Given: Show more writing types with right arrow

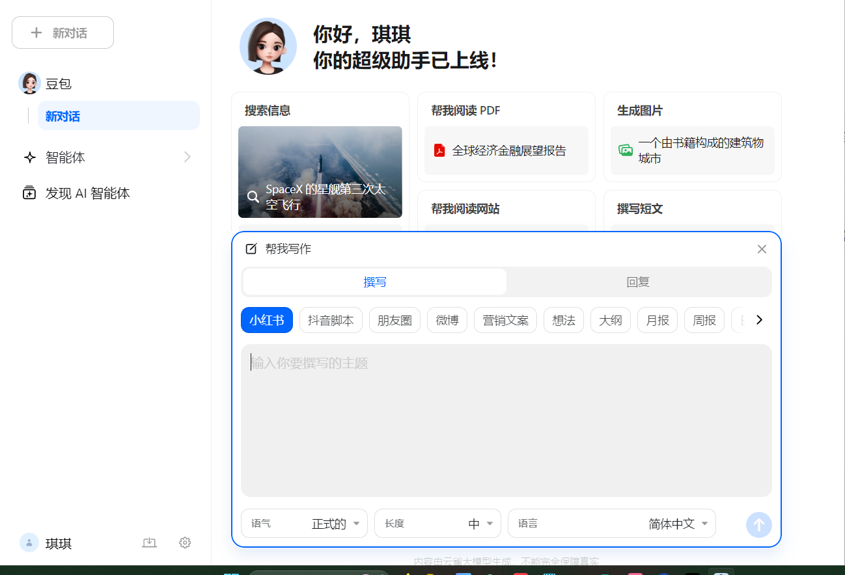Looking at the screenshot, I should click(x=758, y=320).
